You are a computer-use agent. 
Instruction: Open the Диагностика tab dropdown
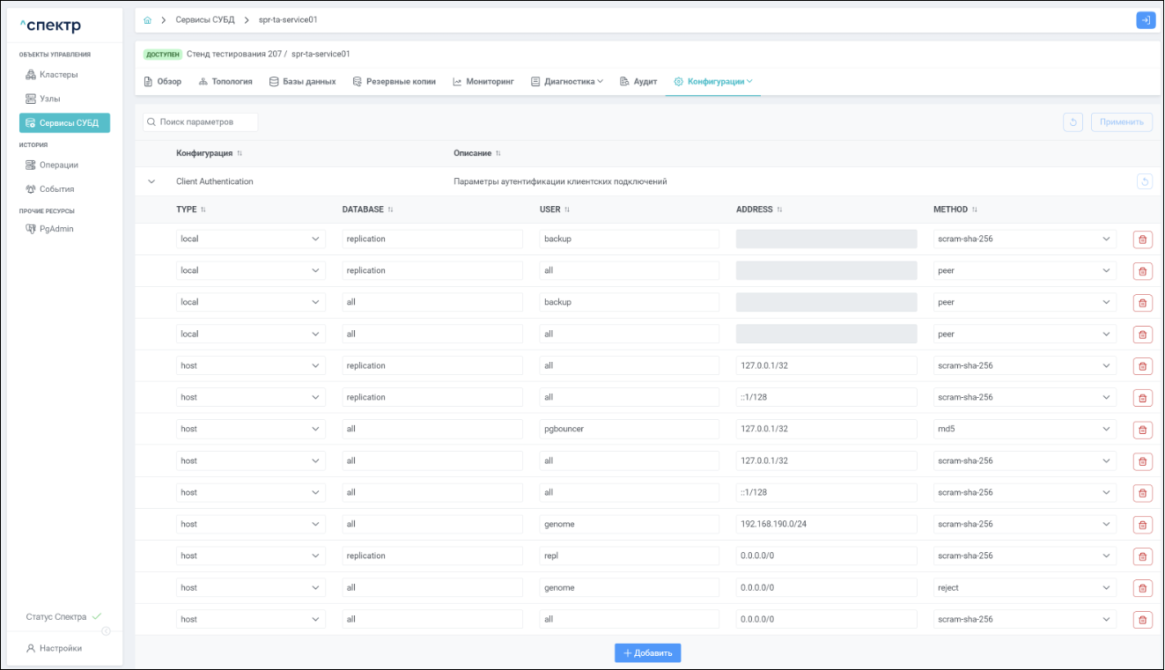coord(566,82)
